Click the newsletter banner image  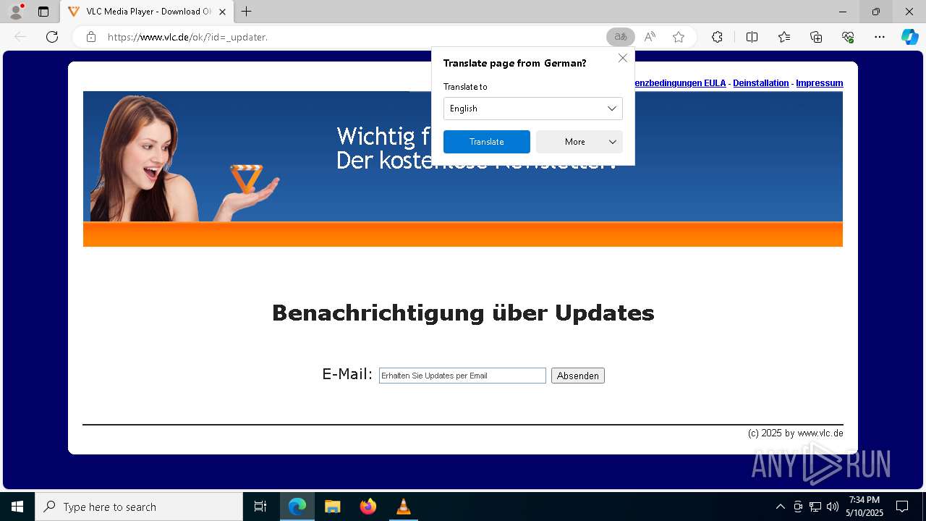coord(463,169)
